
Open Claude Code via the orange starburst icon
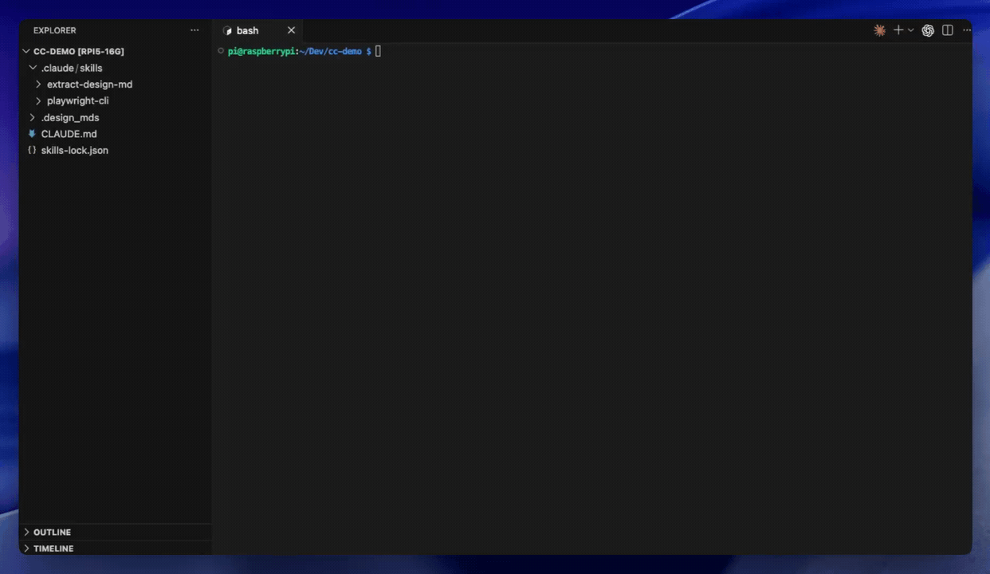879,30
